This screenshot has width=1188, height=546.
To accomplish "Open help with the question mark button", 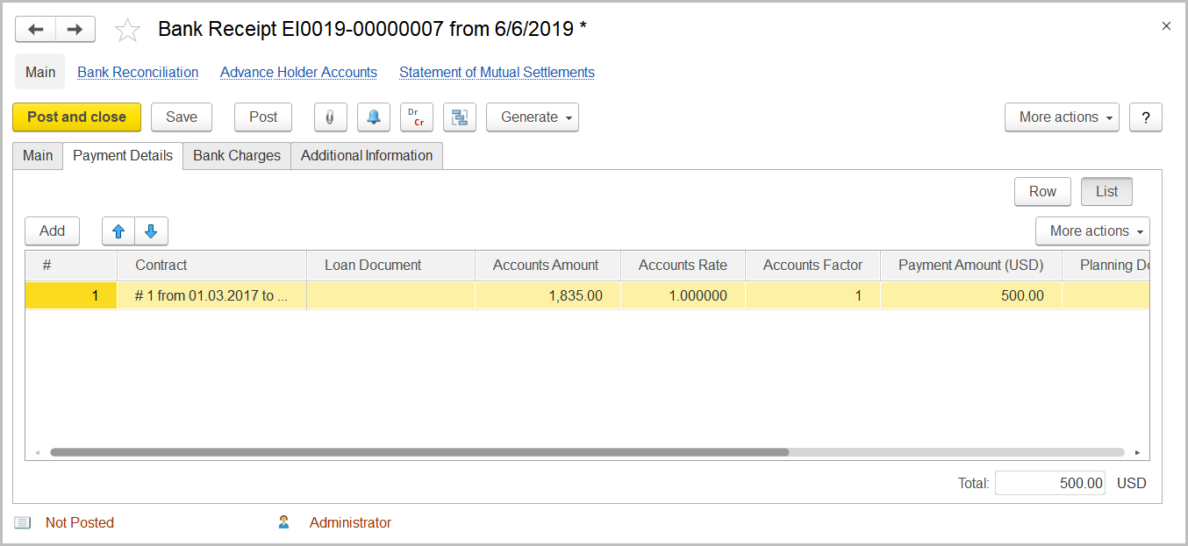I will (1146, 117).
